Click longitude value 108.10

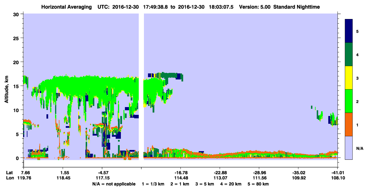pos(338,178)
